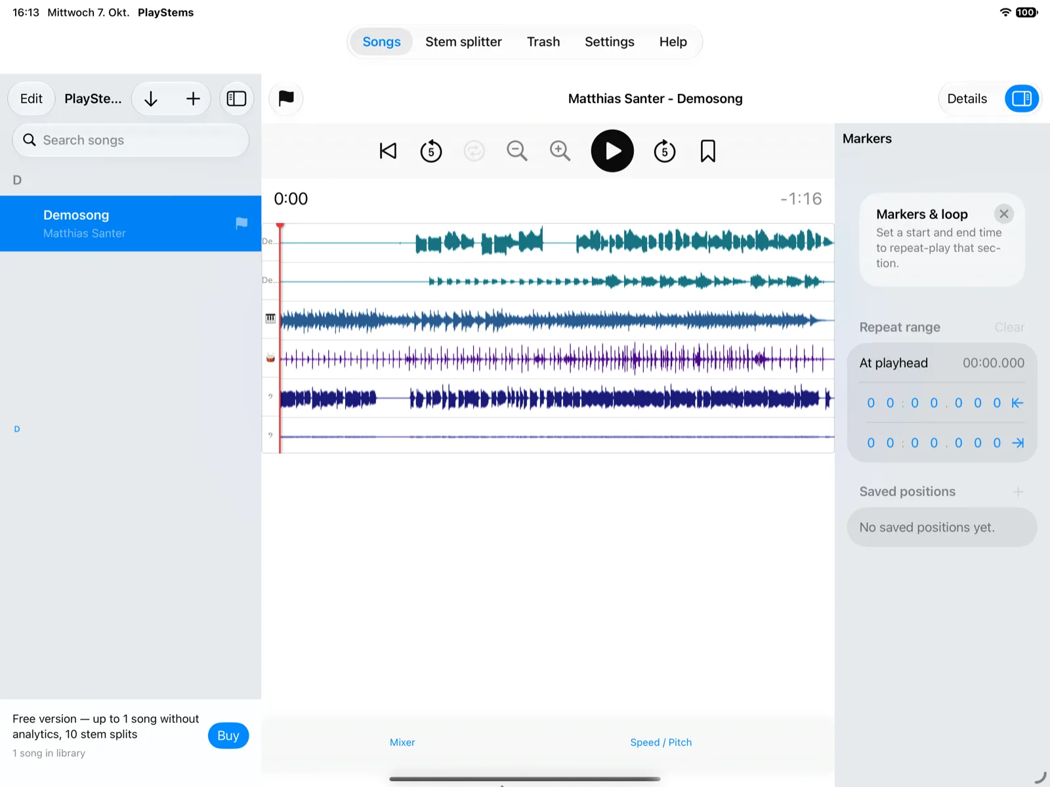Add a bookmark marker
This screenshot has height=787, width=1050.
(x=708, y=151)
